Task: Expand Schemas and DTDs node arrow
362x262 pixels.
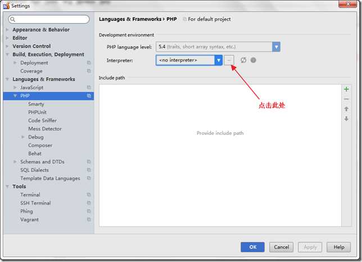Action: [15, 161]
